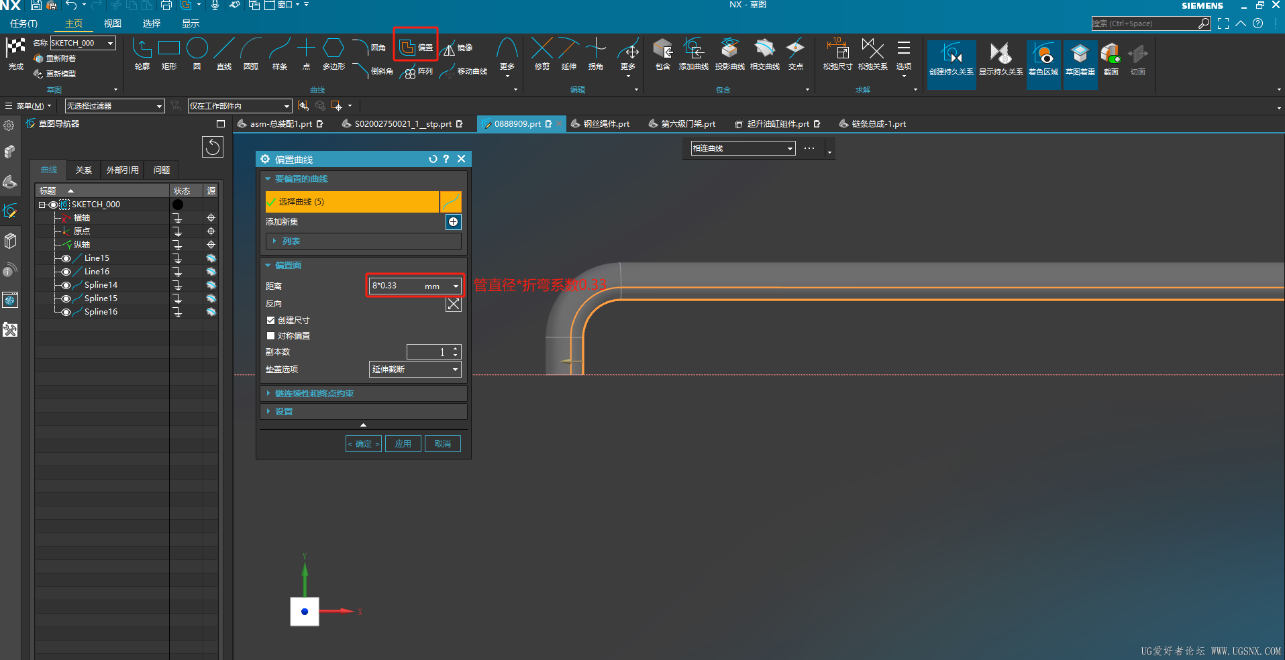Switch to the 钢丝绳件.prt document tab

click(x=600, y=124)
